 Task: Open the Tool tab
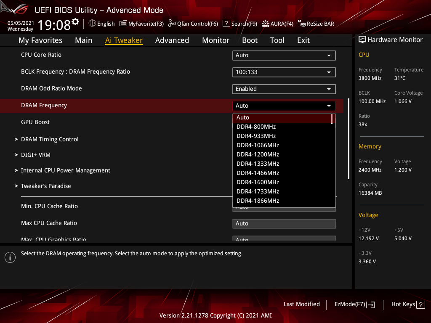(277, 40)
